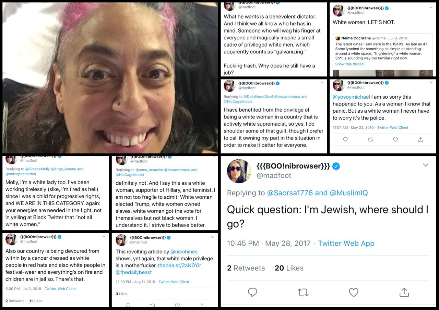Open chevron menu on the 'cancer dressed as white people' tweet
439x310 pixels.
(x=104, y=236)
